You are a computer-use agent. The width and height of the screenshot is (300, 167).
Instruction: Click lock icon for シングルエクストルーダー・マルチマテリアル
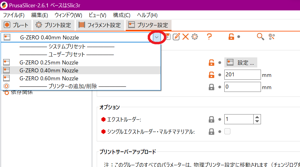click(211, 132)
